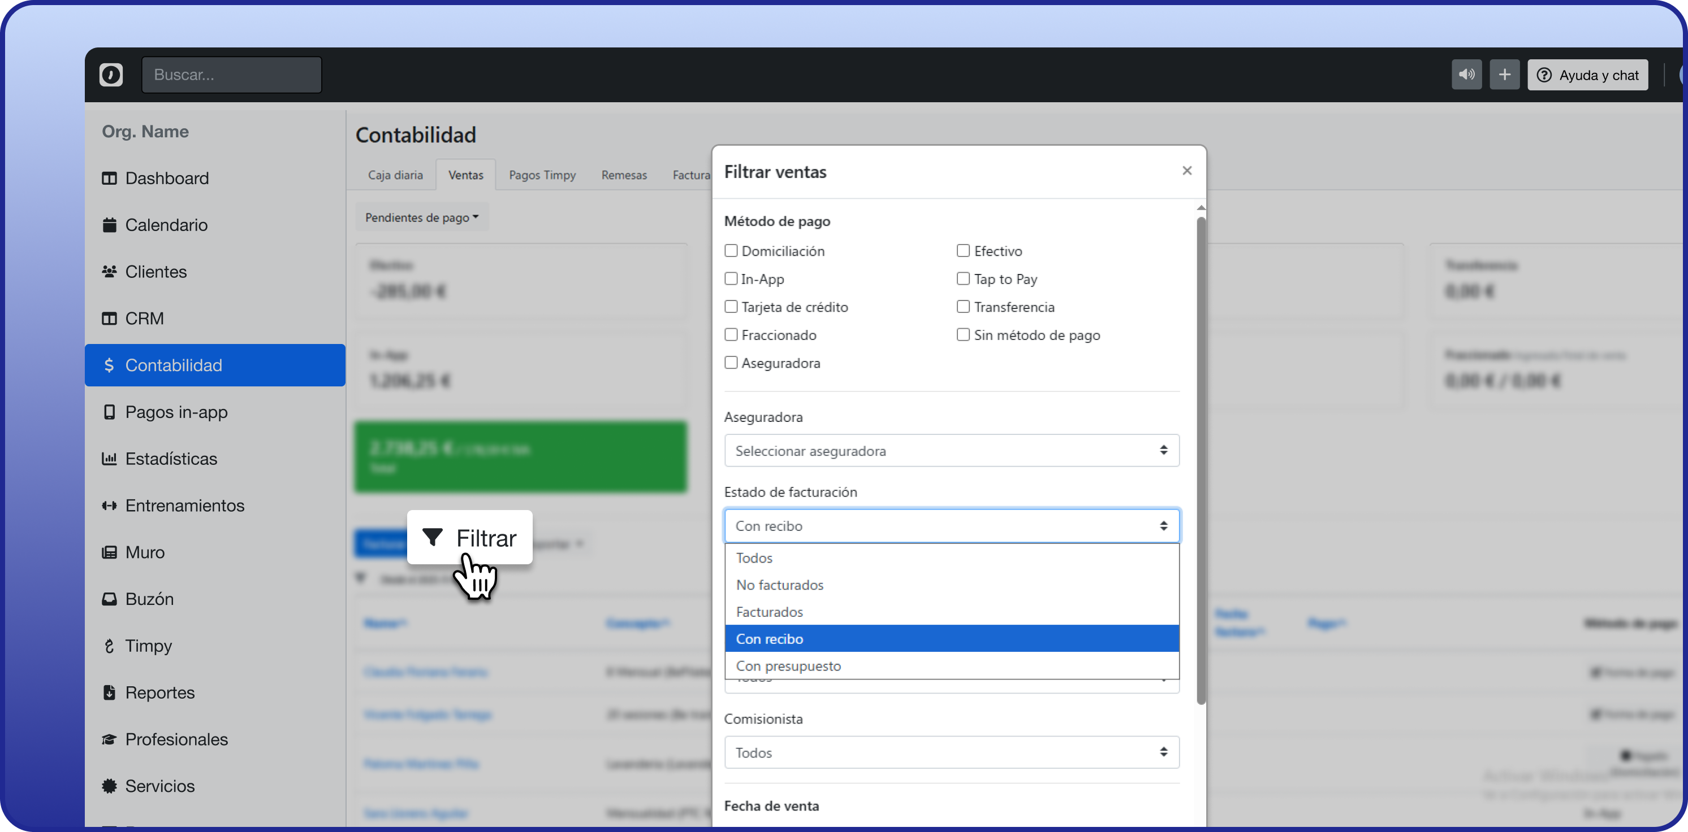The image size is (1688, 832).
Task: Open the Seleccionar aseguradora dropdown
Action: coord(951,450)
